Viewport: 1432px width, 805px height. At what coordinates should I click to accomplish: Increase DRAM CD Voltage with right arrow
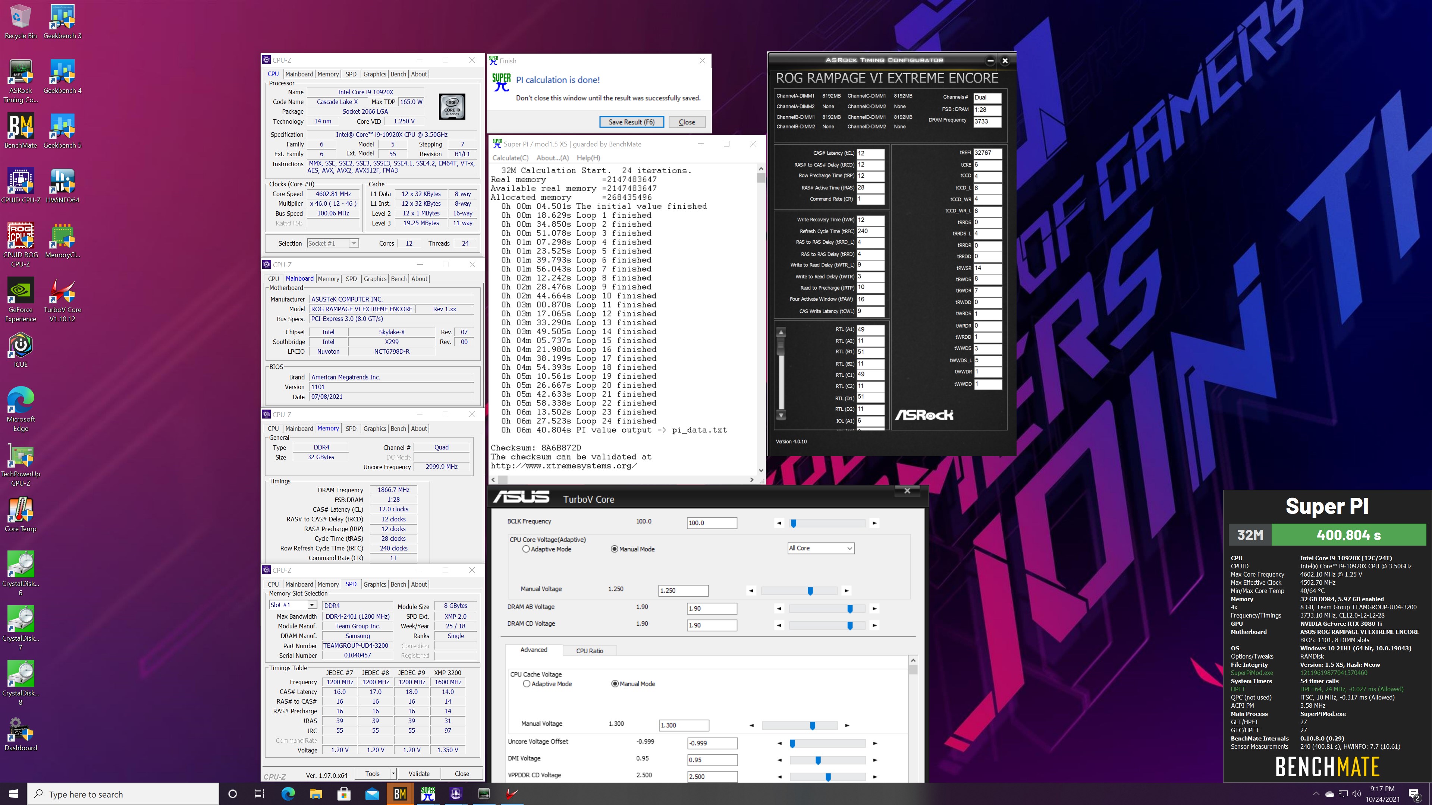tap(874, 626)
